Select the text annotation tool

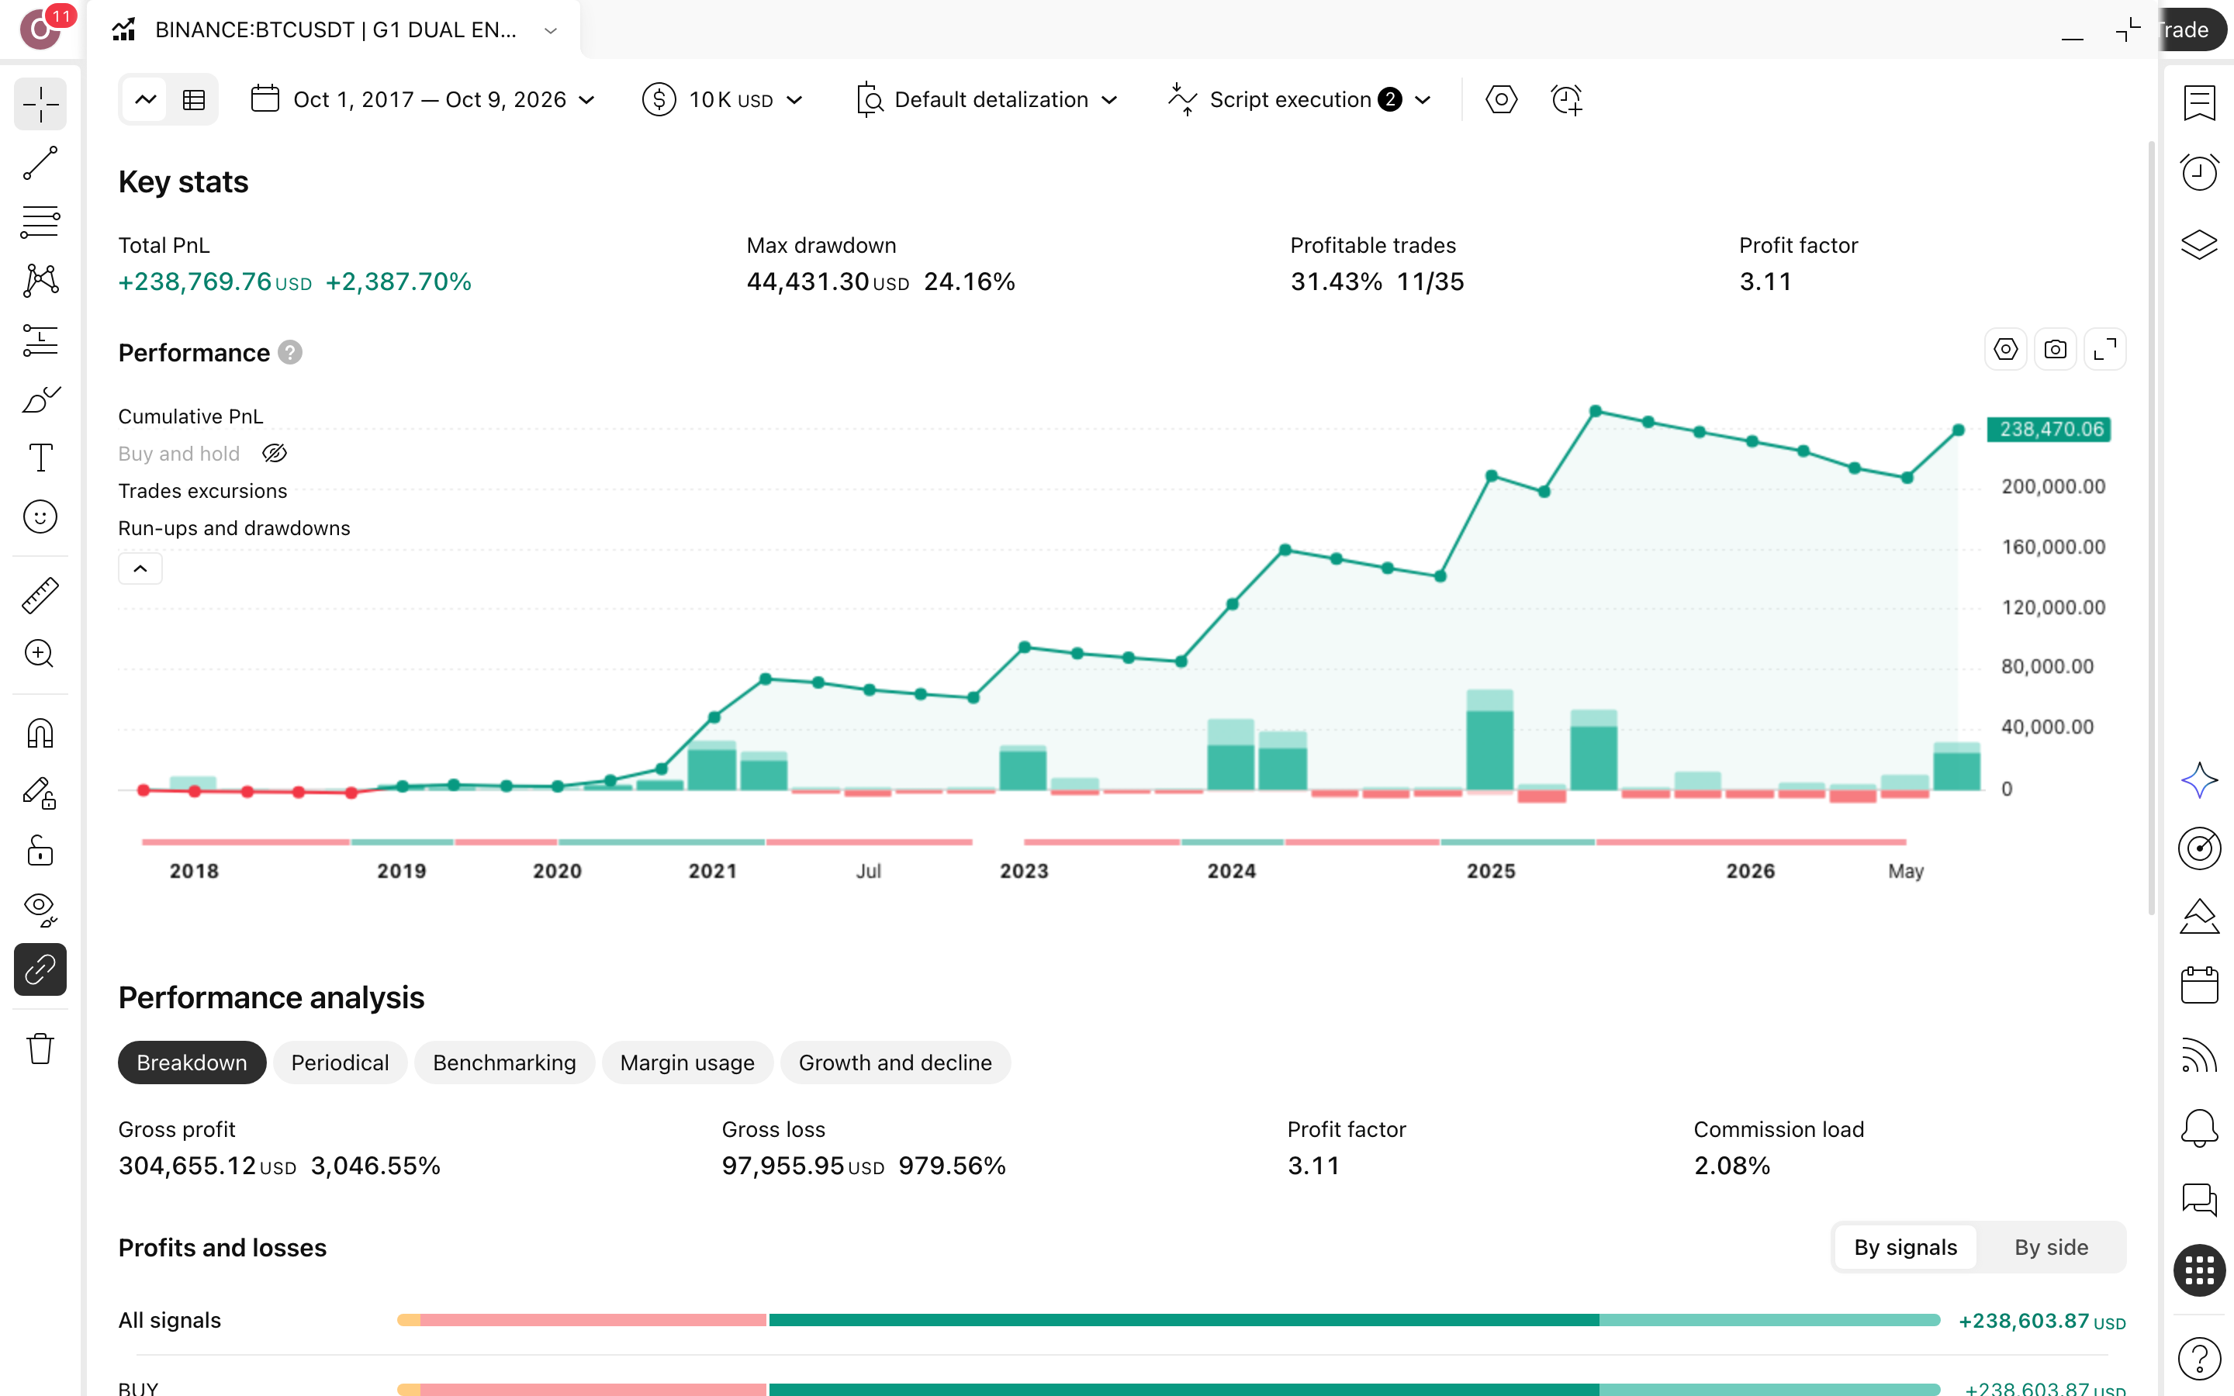click(x=40, y=458)
